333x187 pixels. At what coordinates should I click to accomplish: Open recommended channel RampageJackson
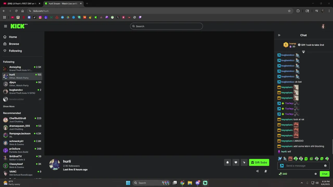[22, 135]
